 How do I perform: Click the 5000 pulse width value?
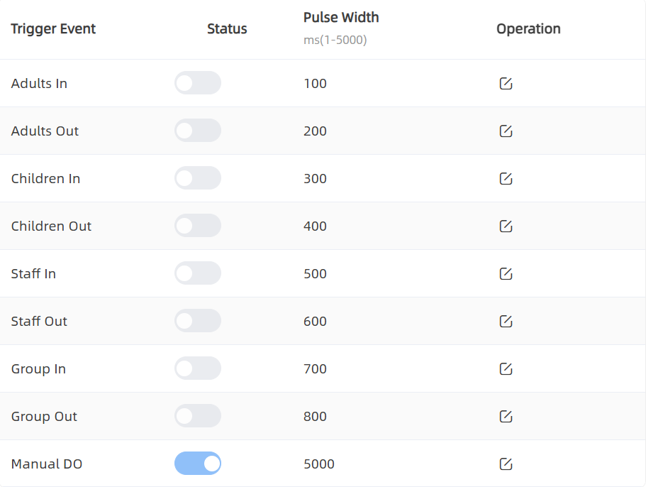(319, 464)
